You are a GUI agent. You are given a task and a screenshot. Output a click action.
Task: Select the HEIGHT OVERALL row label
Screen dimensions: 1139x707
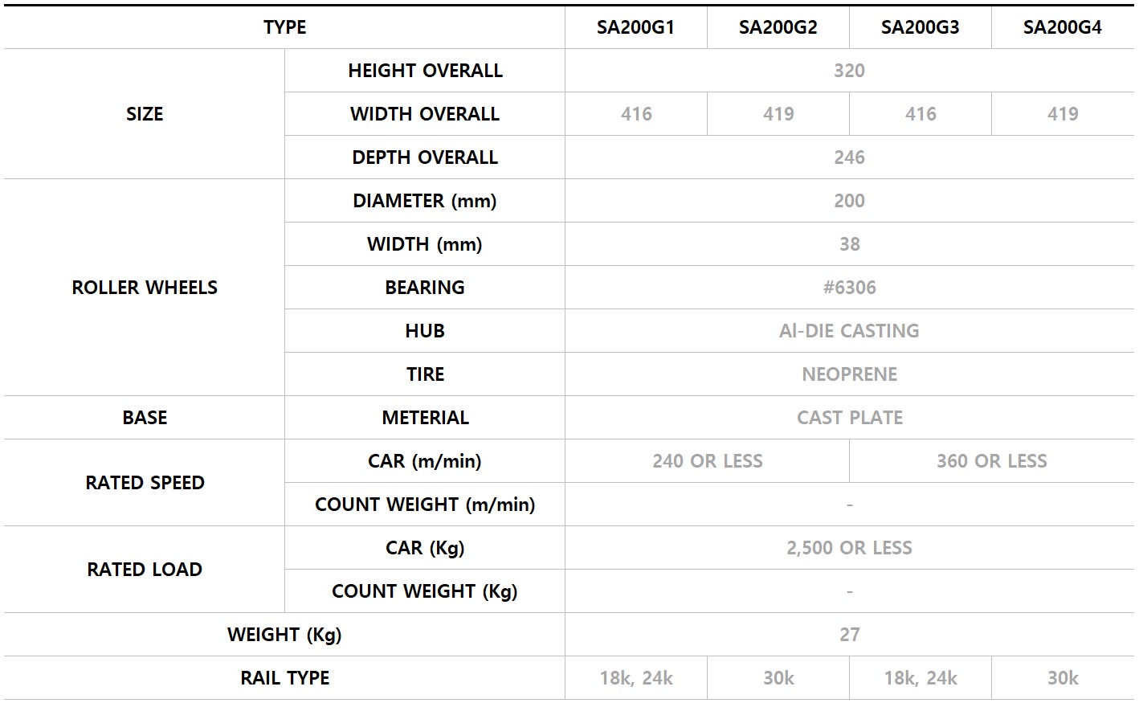pyautogui.click(x=425, y=71)
